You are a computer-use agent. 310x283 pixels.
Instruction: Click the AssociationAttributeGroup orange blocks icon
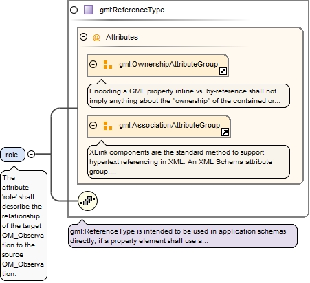coord(108,126)
